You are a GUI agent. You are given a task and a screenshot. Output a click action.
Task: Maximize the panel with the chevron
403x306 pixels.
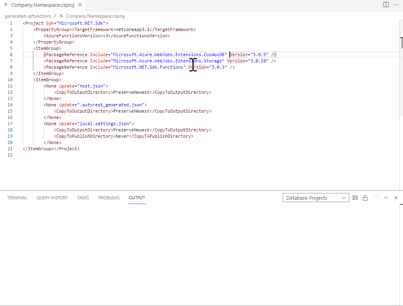click(x=386, y=198)
